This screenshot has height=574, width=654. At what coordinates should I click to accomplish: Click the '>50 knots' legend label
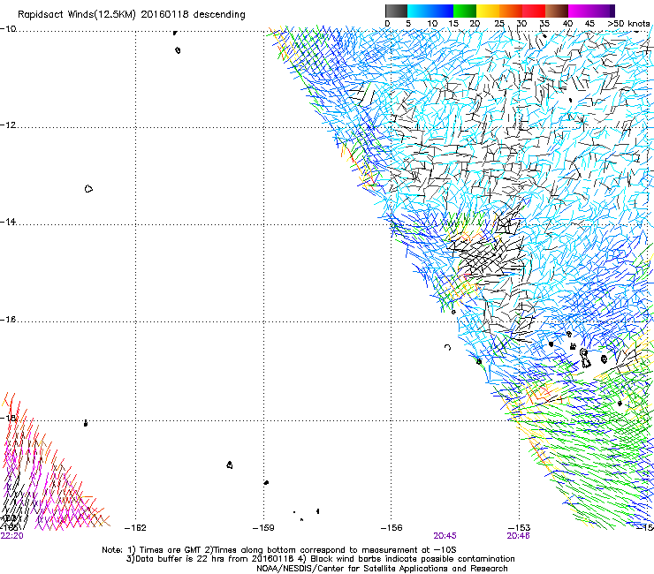point(629,24)
